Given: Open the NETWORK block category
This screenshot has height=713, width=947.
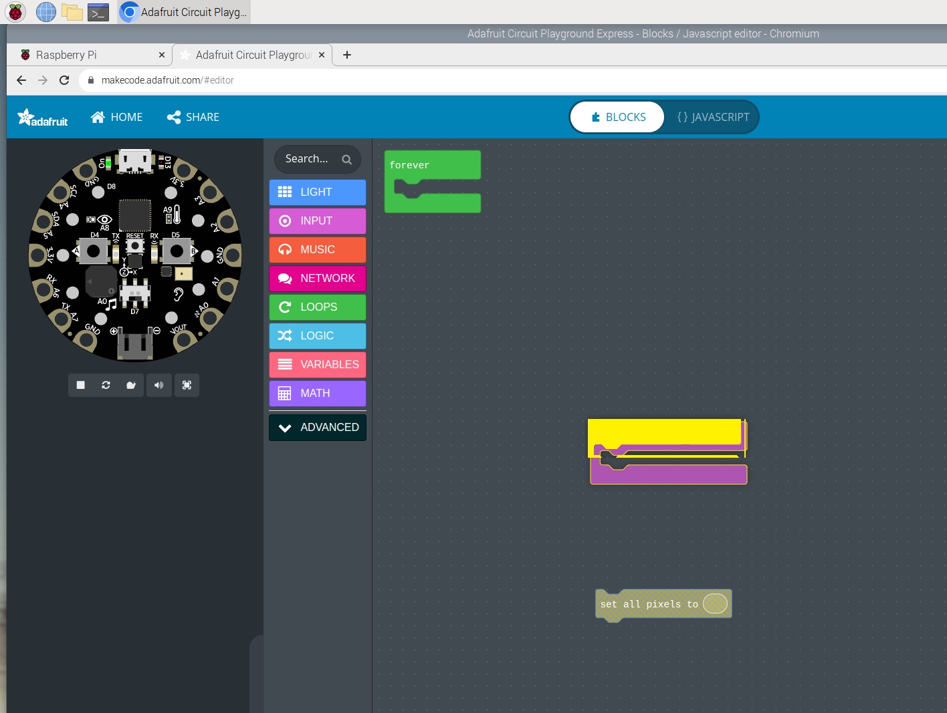Looking at the screenshot, I should pyautogui.click(x=317, y=278).
